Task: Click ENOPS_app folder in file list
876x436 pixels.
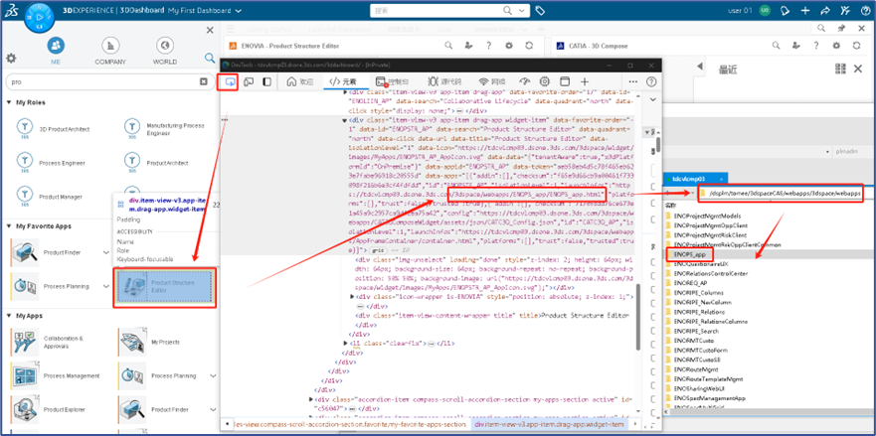Action: click(x=689, y=254)
